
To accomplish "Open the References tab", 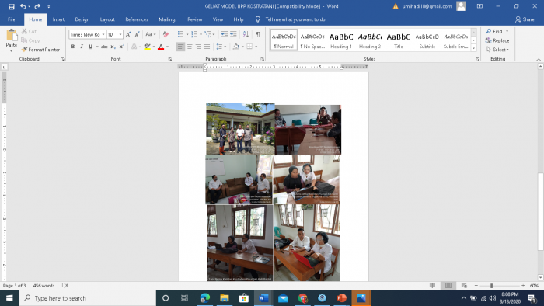I will pos(136,19).
